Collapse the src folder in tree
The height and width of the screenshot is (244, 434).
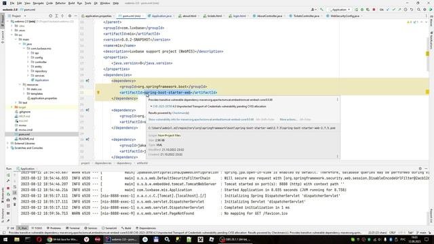(12, 35)
